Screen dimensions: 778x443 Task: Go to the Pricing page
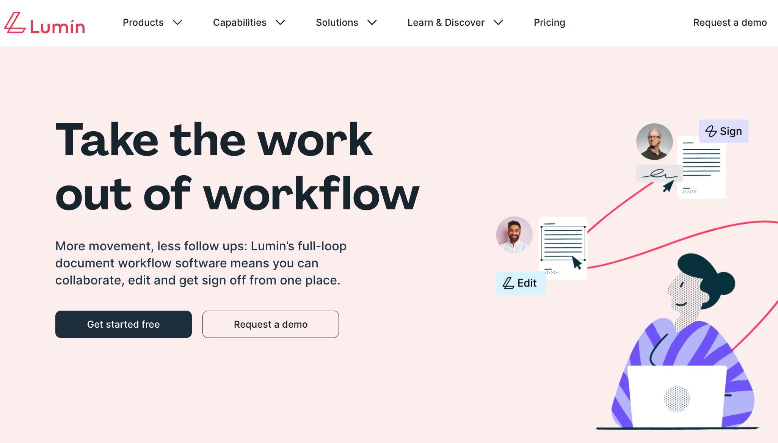(549, 23)
